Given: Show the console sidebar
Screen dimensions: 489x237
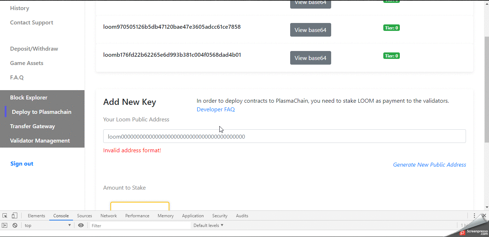Looking at the screenshot, I should point(5,225).
